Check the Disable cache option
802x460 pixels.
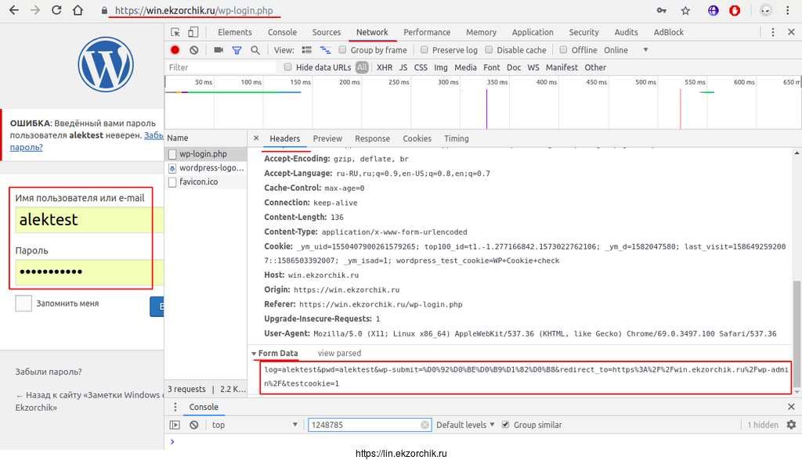489,50
